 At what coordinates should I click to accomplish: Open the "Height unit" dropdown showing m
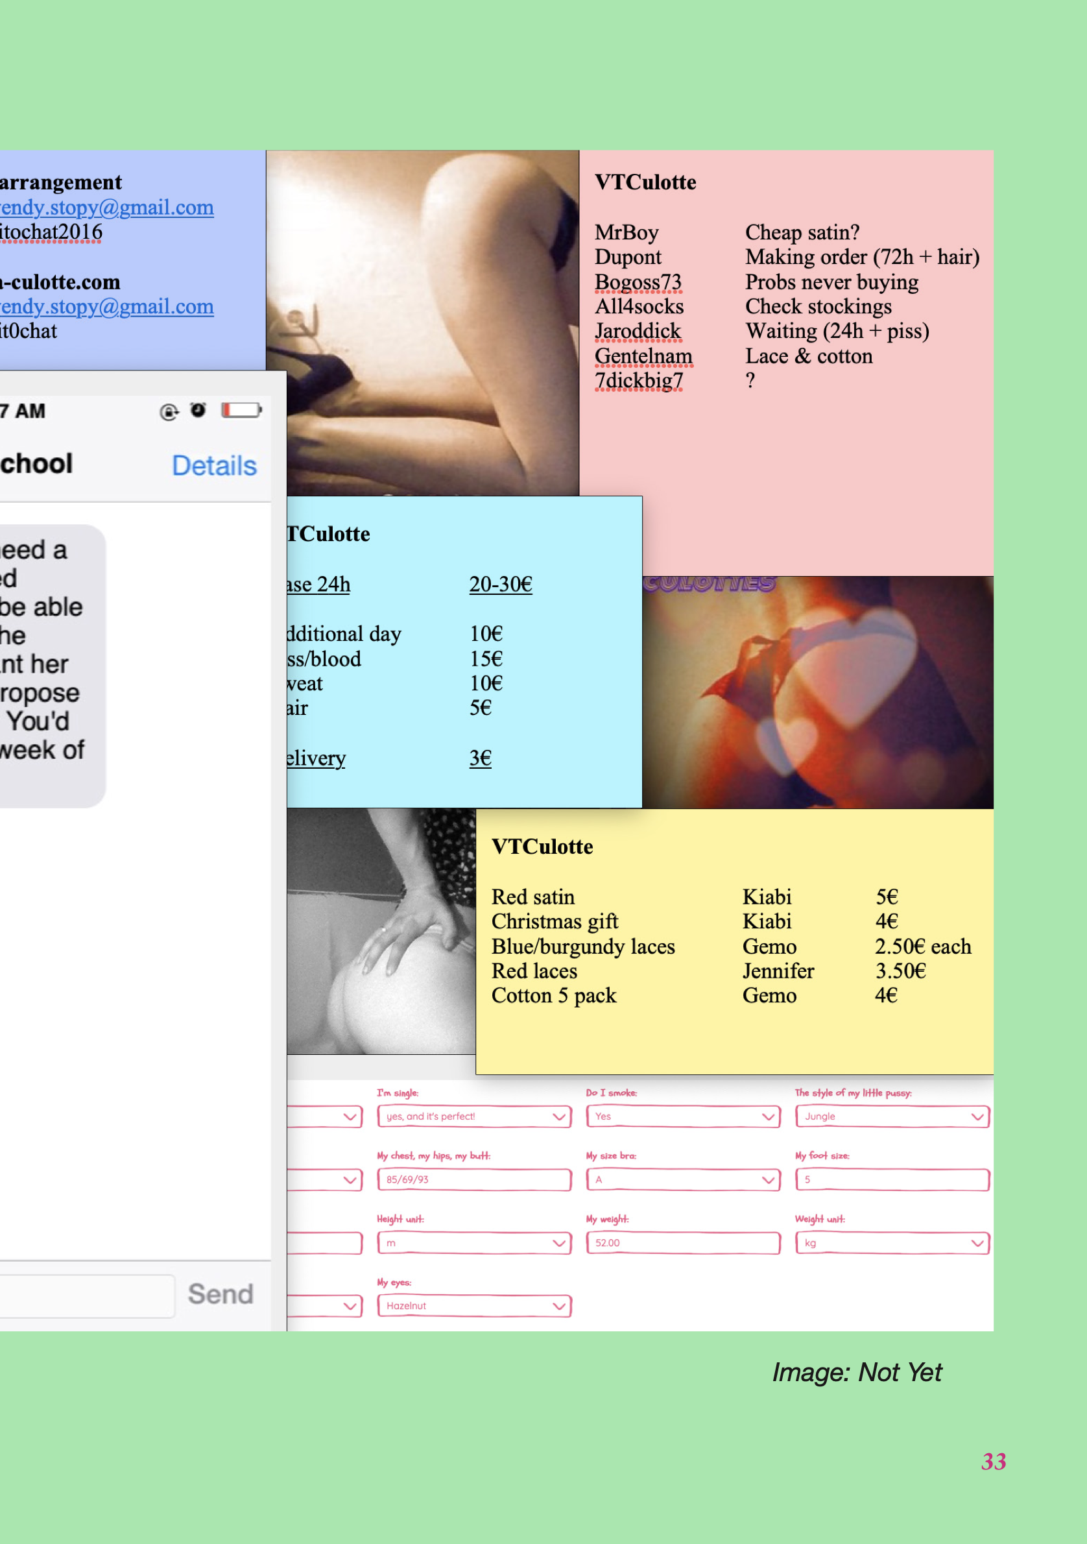pos(475,1244)
